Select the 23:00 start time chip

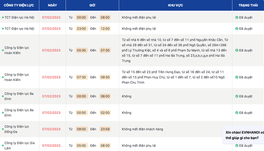81,29
